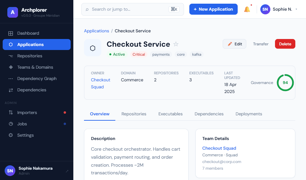Open Teams & Domains page
Image resolution: width=306 pixels, height=180 pixels.
(x=37, y=67)
